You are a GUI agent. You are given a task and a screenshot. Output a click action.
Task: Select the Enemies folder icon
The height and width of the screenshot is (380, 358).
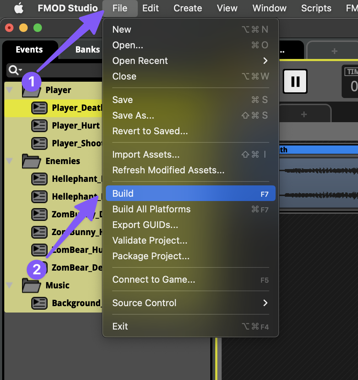pyautogui.click(x=31, y=161)
